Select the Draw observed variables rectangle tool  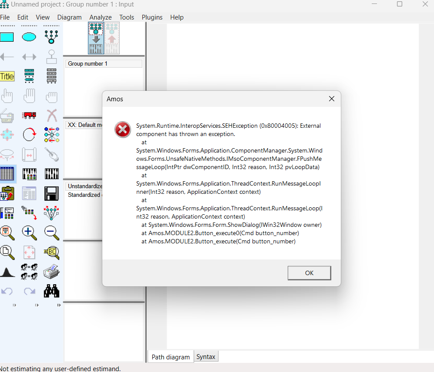[x=7, y=37]
